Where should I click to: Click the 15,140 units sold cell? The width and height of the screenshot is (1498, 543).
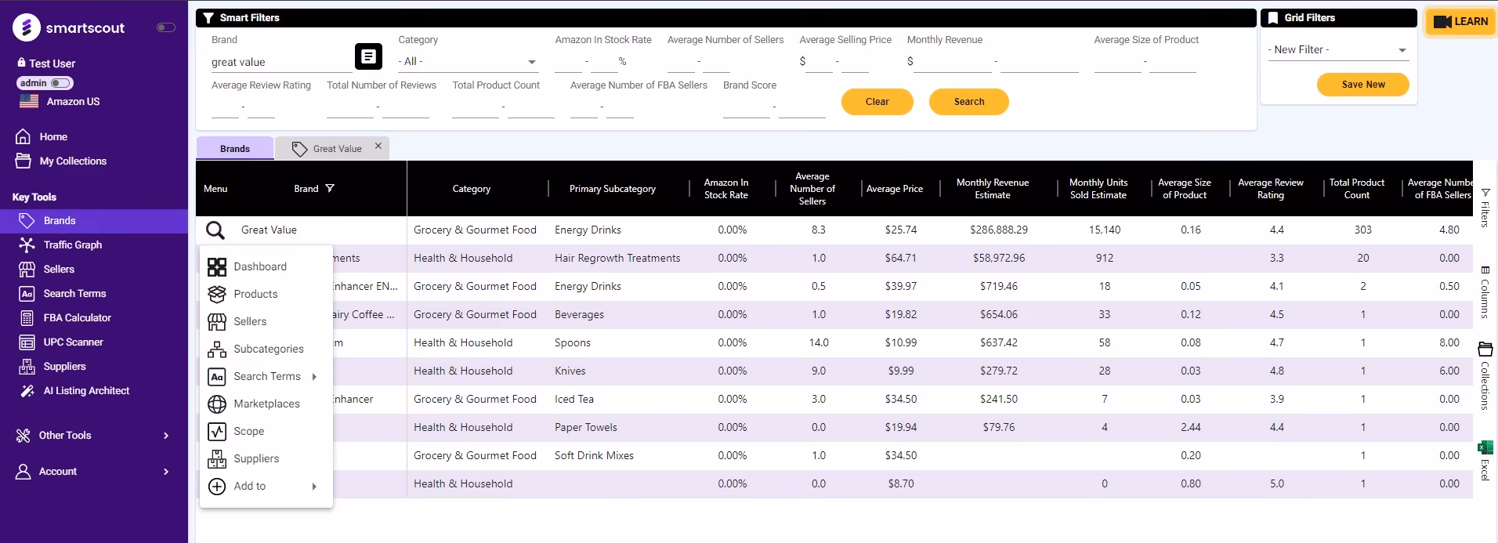pos(1105,230)
